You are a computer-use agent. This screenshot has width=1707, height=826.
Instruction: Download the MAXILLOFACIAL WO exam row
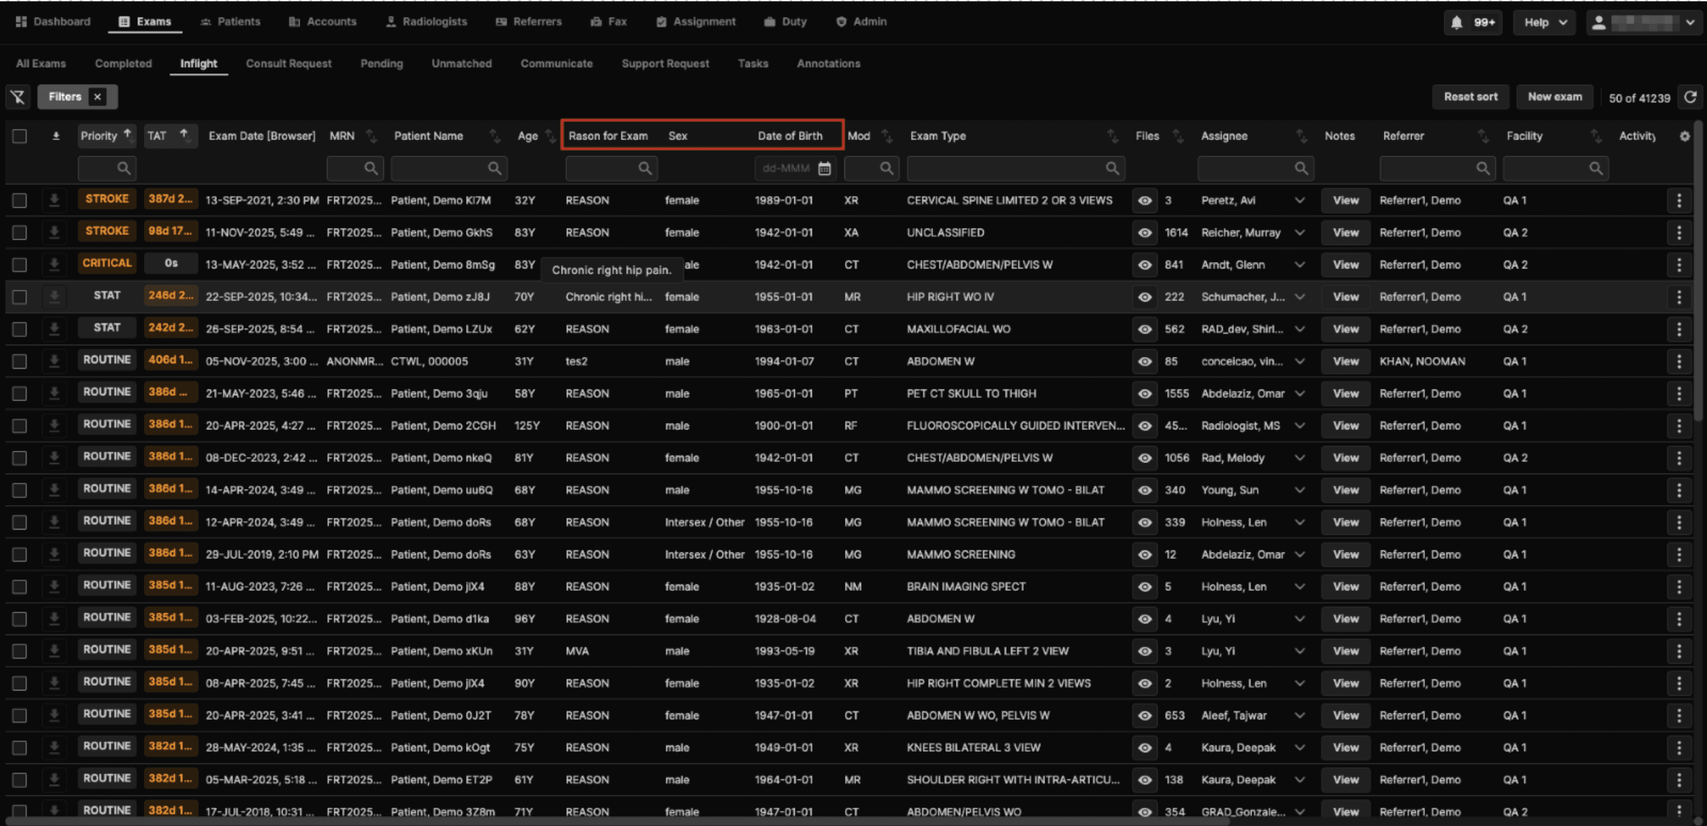[54, 329]
